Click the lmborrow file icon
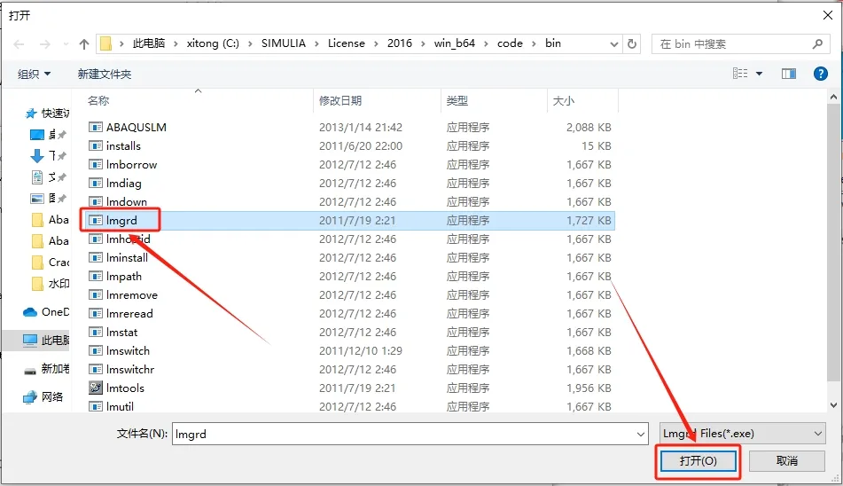 coord(96,164)
